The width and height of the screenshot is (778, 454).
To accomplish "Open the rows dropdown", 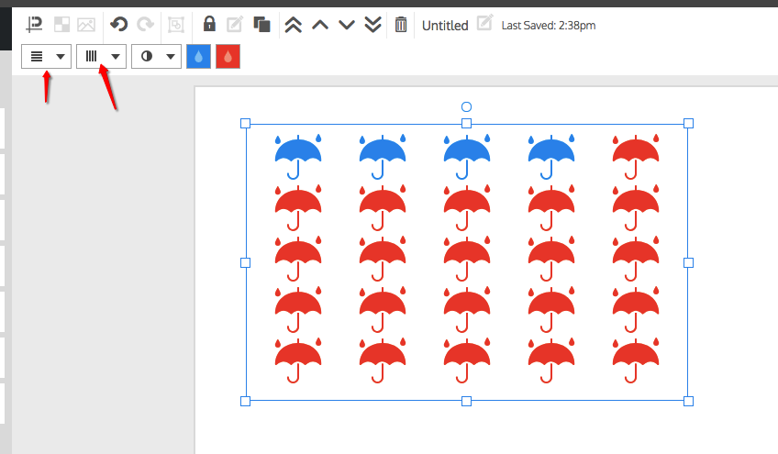I will [47, 56].
